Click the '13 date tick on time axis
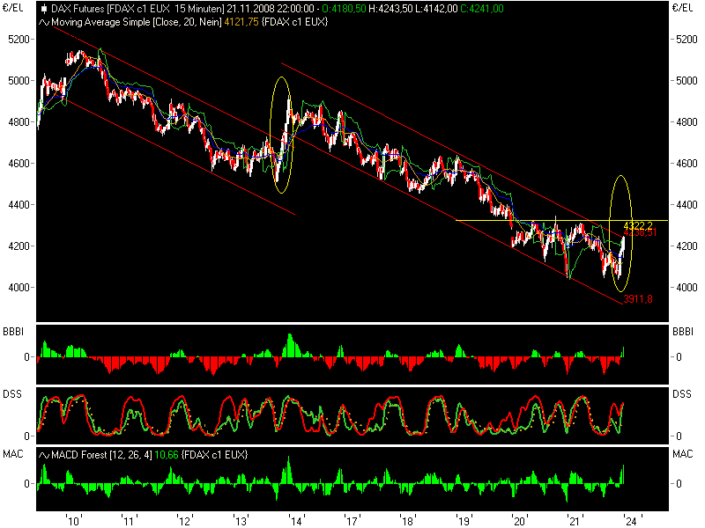 pyautogui.click(x=241, y=521)
